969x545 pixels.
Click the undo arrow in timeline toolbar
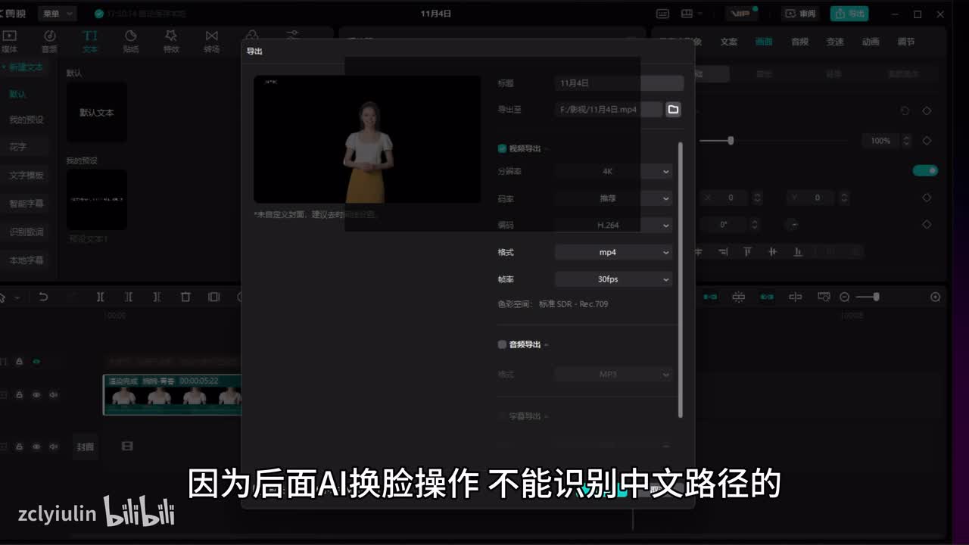tap(43, 297)
